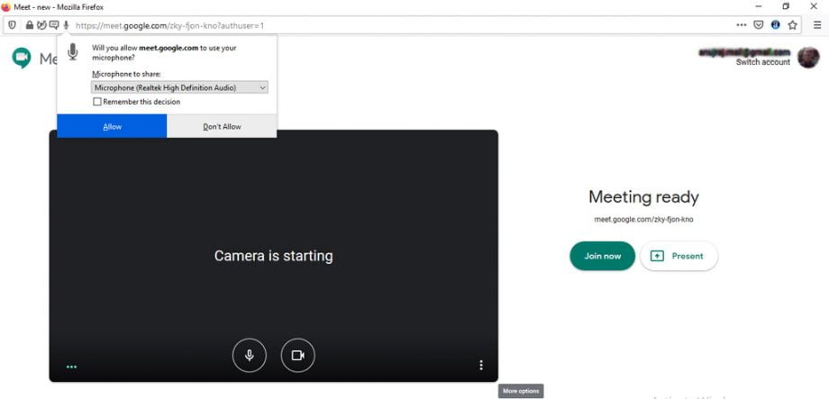Expand the Microphone to share dropdown
This screenshot has height=399, width=829.
click(x=180, y=87)
